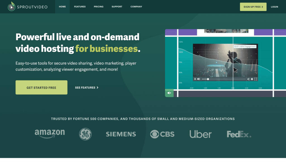Click the GE logo
This screenshot has width=286, height=162.
85,134
